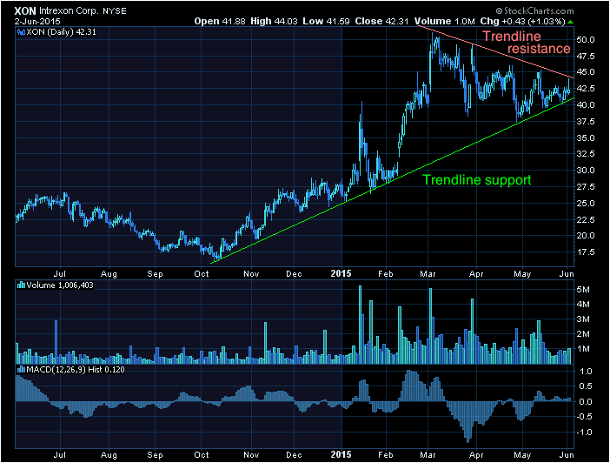Click the green Trendline support annotation
The image size is (610, 463).
click(476, 179)
